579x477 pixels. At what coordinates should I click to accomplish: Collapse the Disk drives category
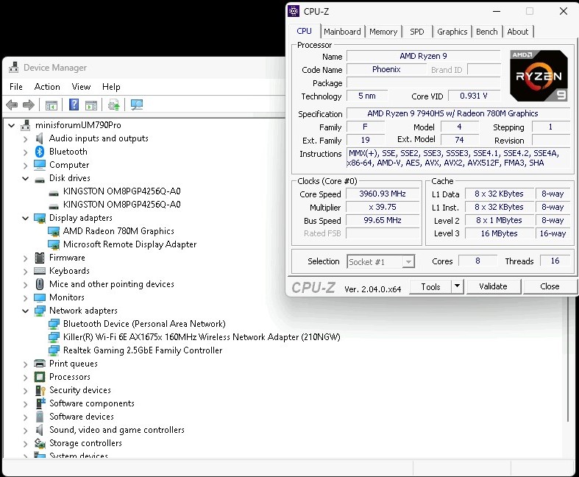tap(25, 178)
